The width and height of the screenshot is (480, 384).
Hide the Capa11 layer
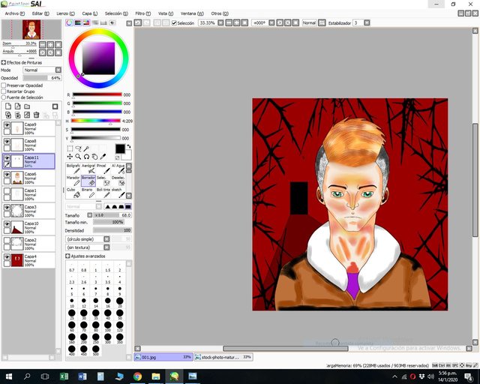pyautogui.click(x=7, y=157)
